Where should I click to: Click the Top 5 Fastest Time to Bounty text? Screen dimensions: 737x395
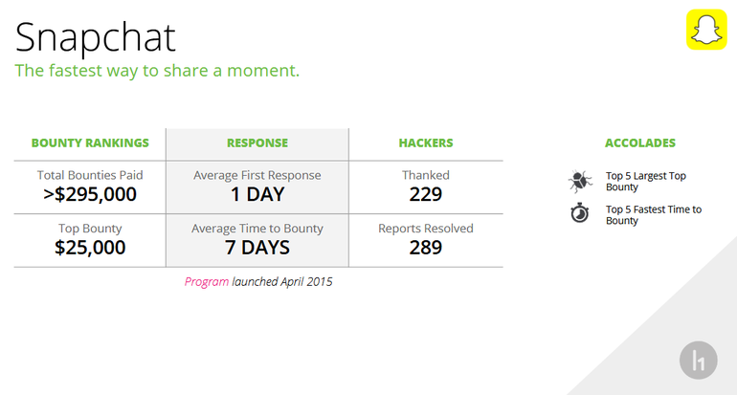[654, 215]
